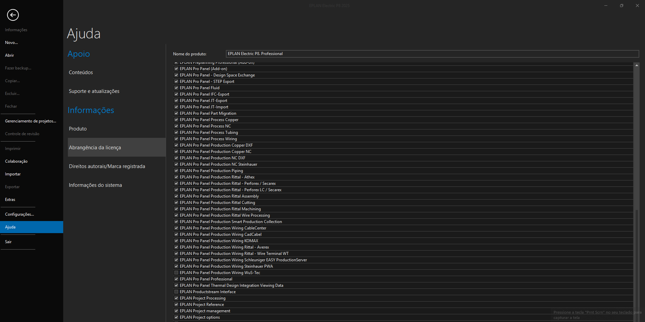Toggle Production NC DXF checkbox
645x322 pixels.
click(x=176, y=158)
